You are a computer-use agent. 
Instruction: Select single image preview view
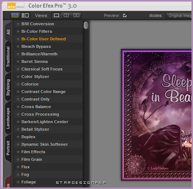coord(56,15)
